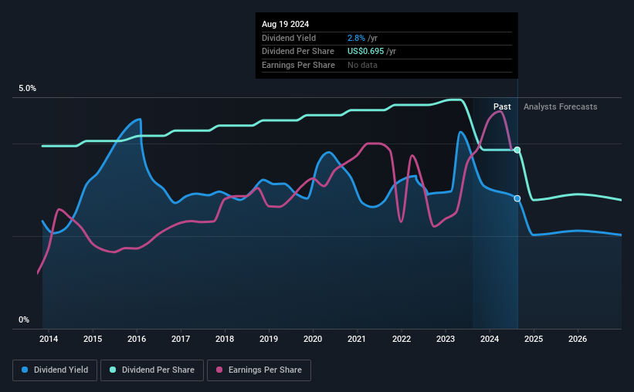Toggle the Dividend Per Share legend button
Image resolution: width=634 pixels, height=392 pixels.
tap(152, 370)
